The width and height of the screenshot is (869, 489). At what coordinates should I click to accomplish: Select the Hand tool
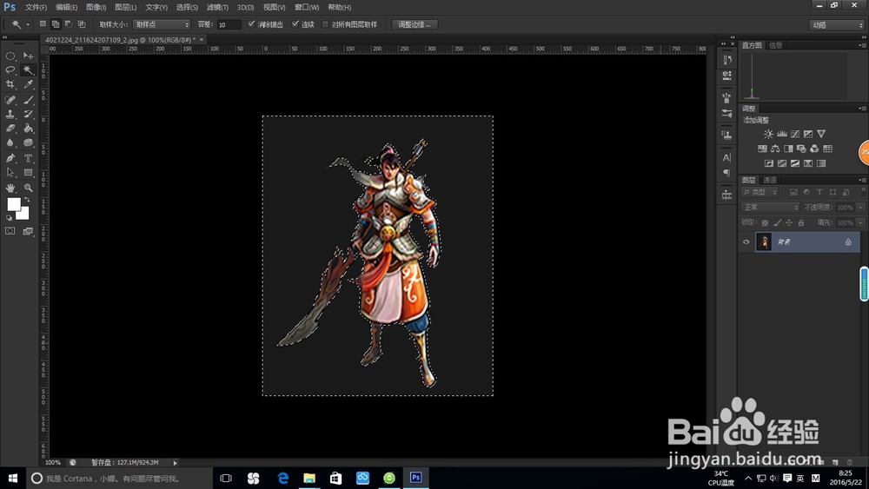(x=10, y=188)
